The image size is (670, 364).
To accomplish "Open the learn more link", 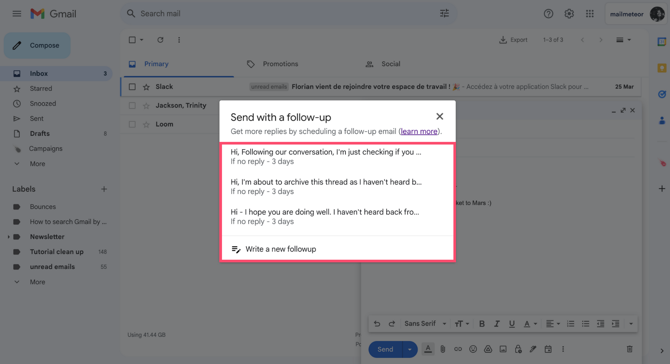I will coord(419,131).
